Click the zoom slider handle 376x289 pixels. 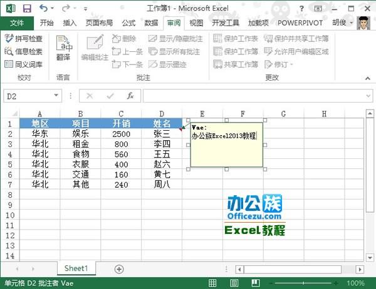pos(303,283)
